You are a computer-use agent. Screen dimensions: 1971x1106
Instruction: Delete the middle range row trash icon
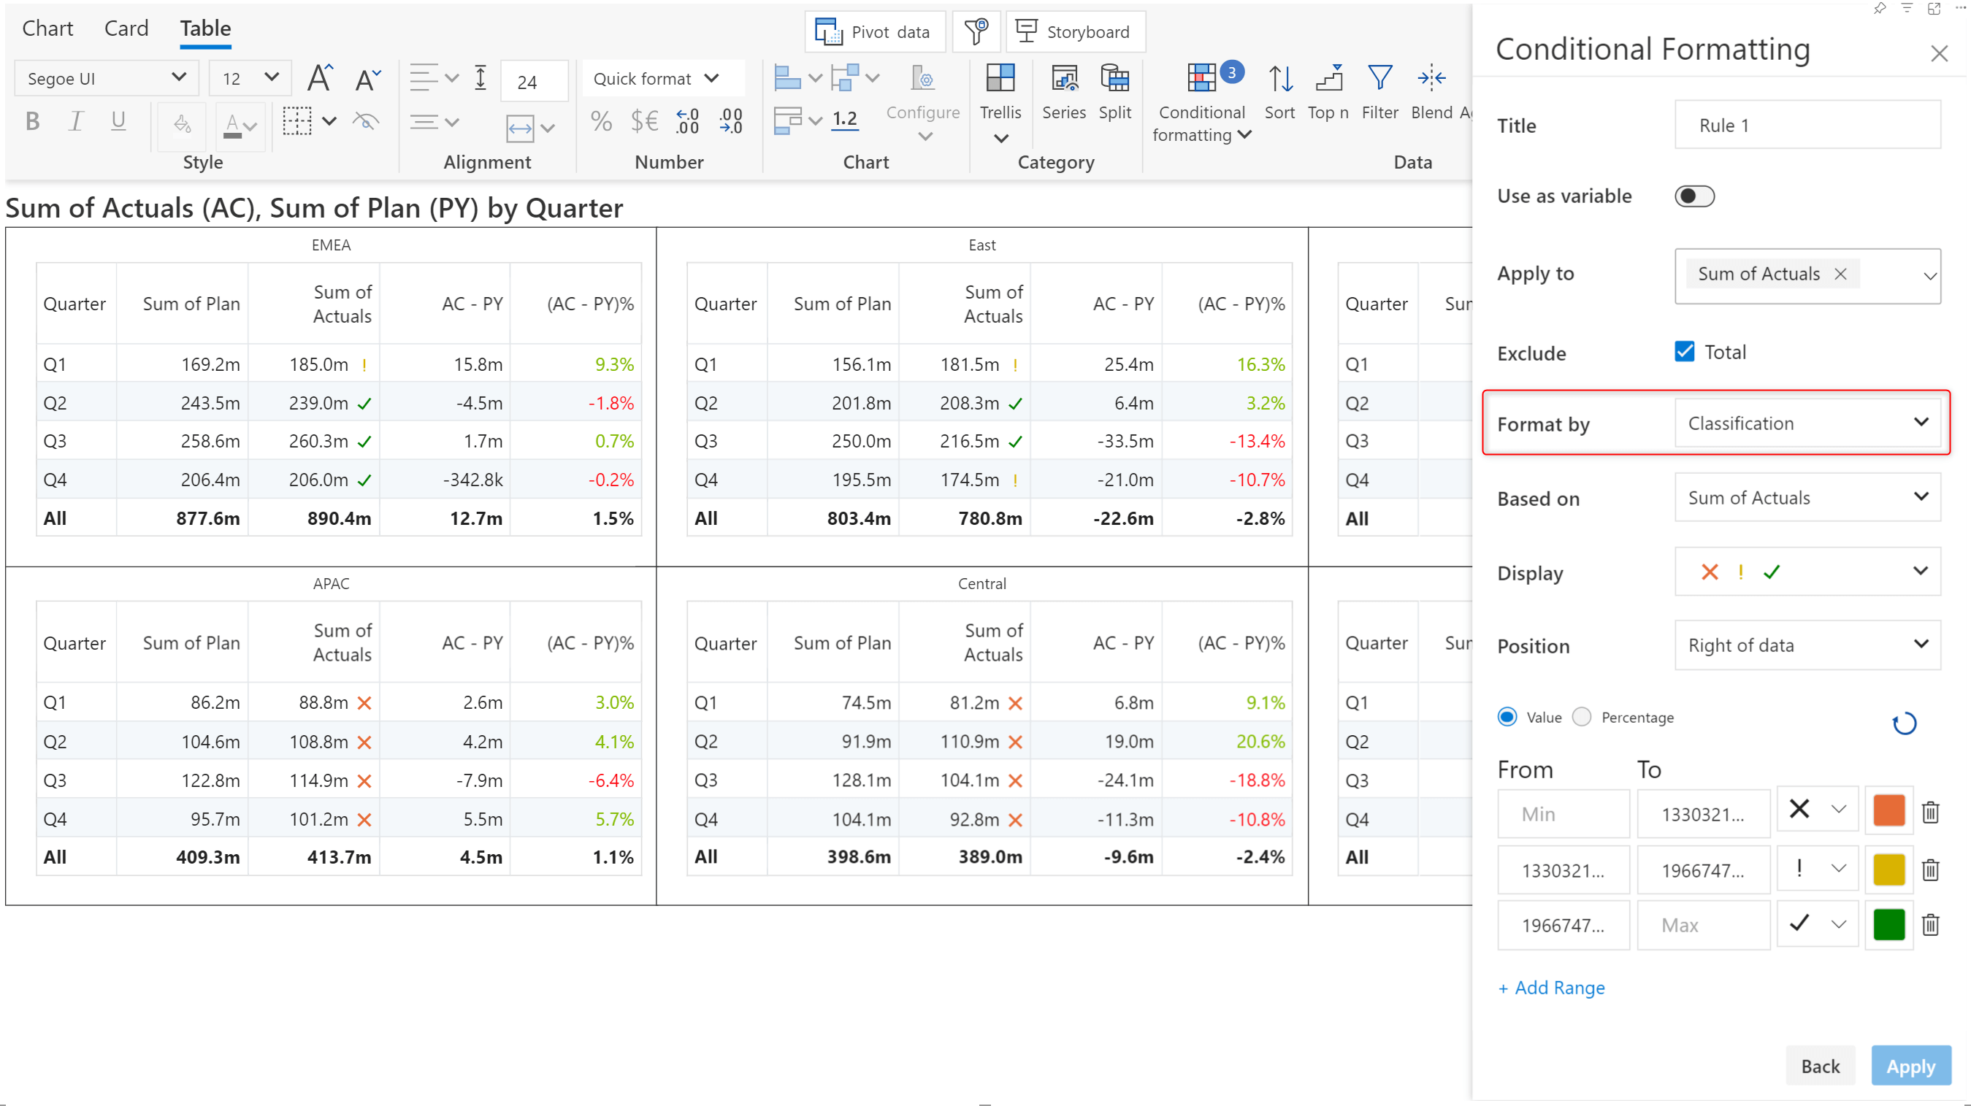pos(1930,869)
